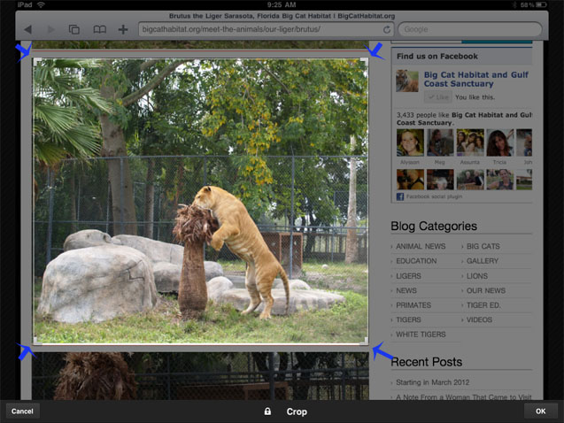
Task: Click the bigcathabitat.org address field
Action: click(267, 29)
